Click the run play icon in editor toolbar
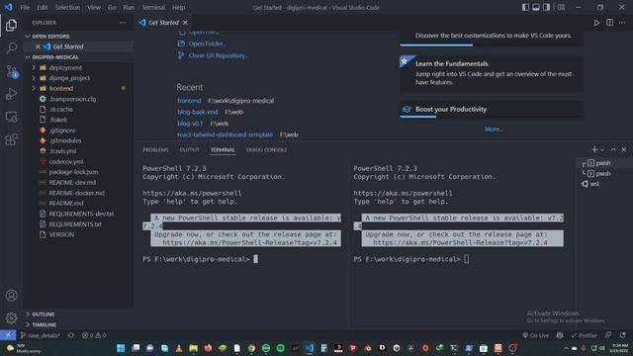 coord(596,23)
